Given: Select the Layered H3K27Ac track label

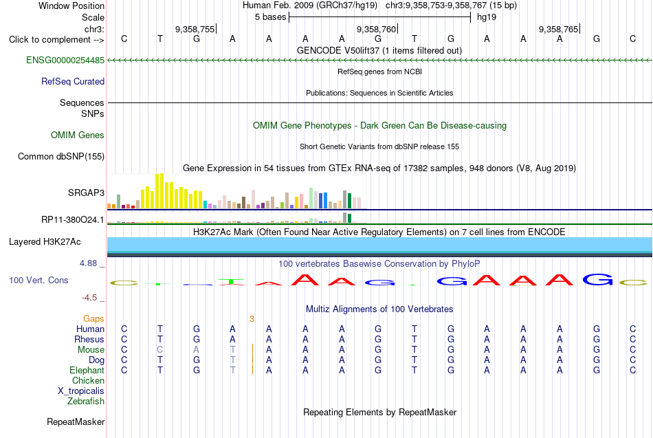Looking at the screenshot, I should (x=45, y=242).
